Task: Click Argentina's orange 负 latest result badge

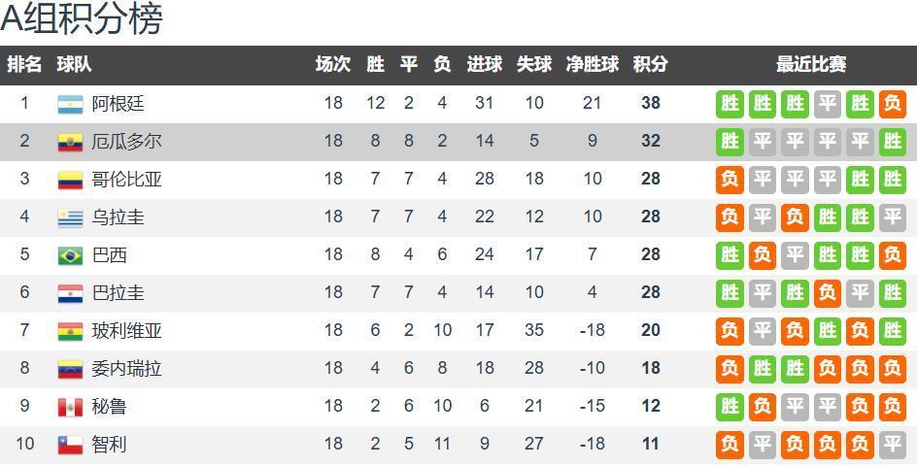Action: pyautogui.click(x=893, y=104)
